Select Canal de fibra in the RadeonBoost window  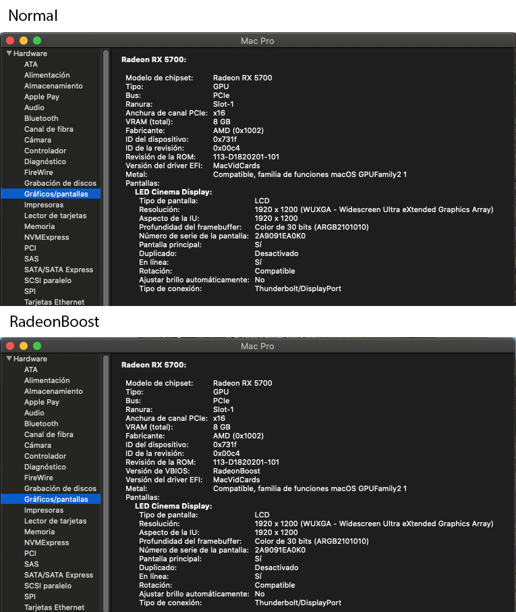click(49, 434)
